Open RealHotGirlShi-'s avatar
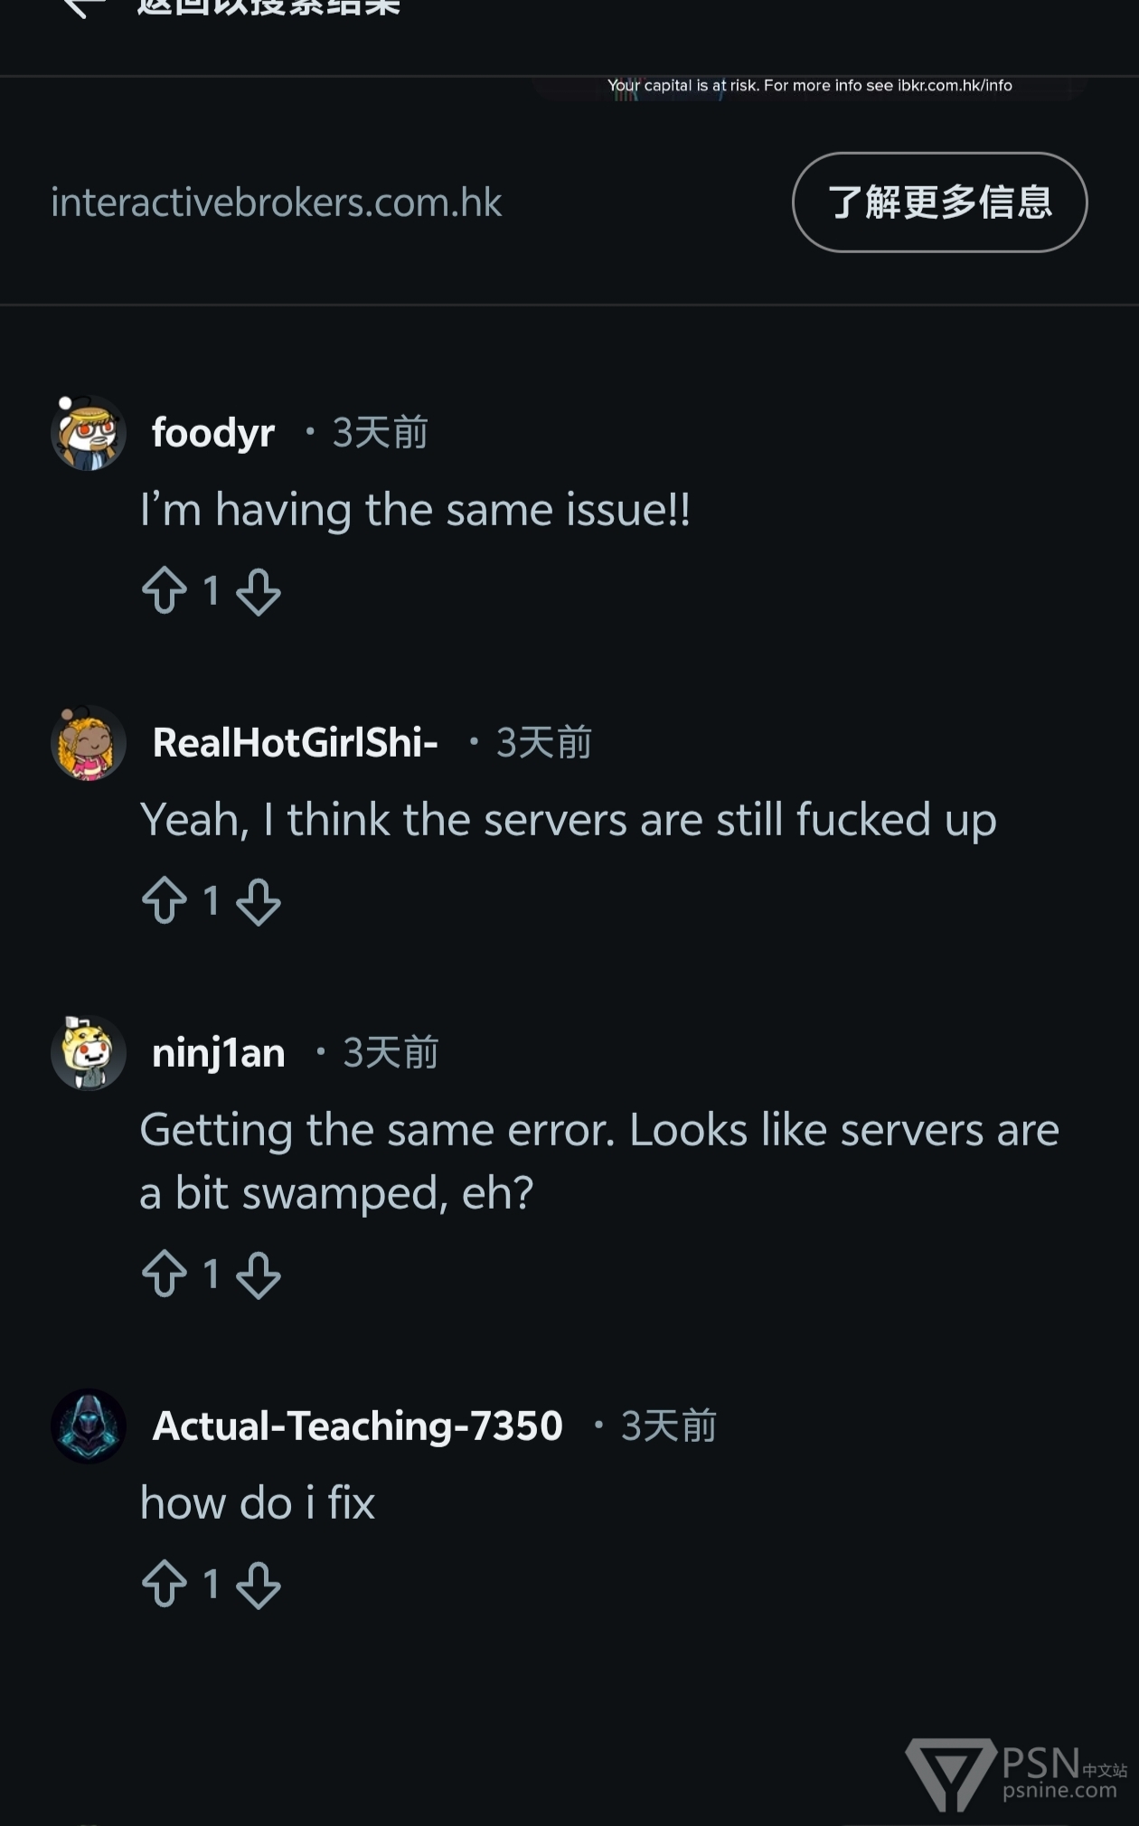This screenshot has width=1139, height=1826. tap(88, 742)
